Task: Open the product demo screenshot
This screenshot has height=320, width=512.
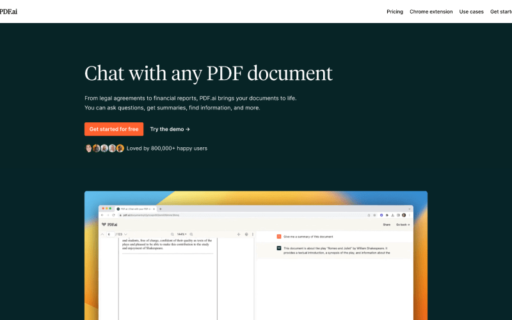Action: click(255, 255)
